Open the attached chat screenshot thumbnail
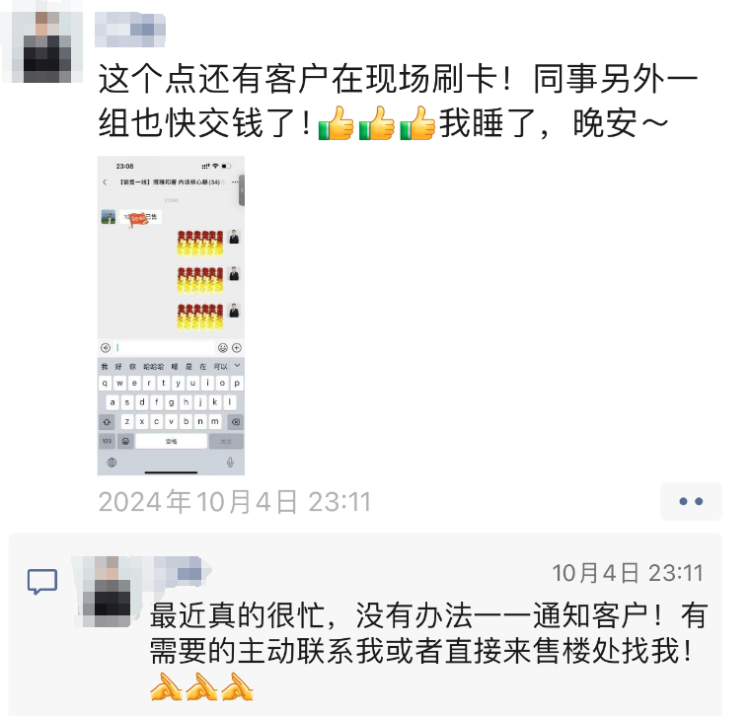752x716 pixels. [x=171, y=316]
